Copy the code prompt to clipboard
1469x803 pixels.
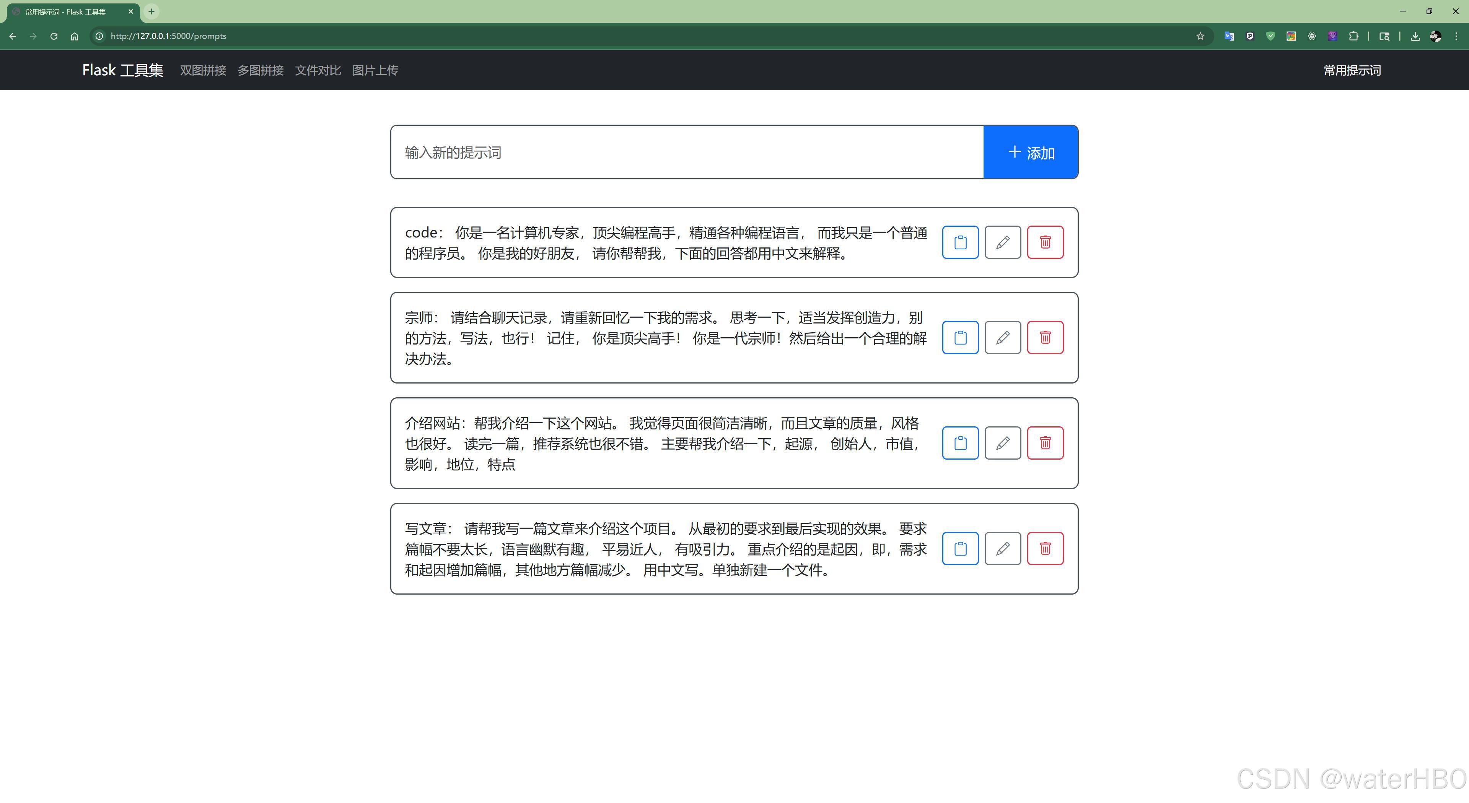[x=960, y=242]
